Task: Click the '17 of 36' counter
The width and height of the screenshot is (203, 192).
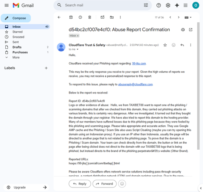Action: pyautogui.click(x=159, y=17)
